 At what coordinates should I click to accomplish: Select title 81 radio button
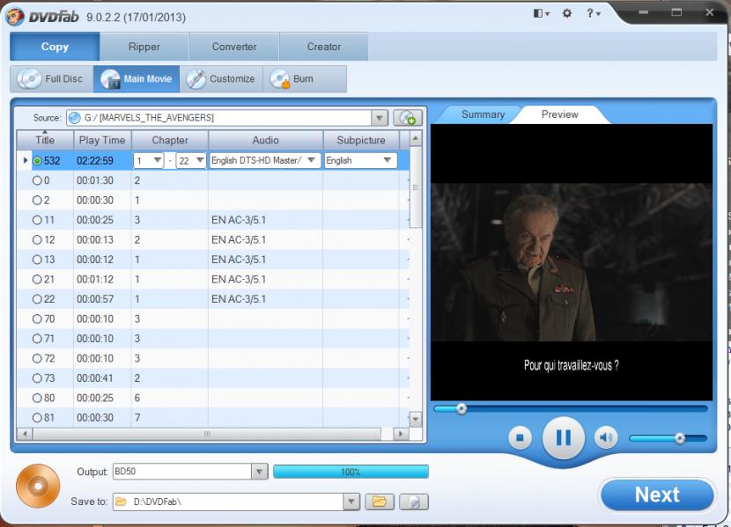coord(37,418)
